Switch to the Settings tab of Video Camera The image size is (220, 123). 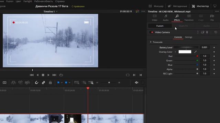(x=188, y=37)
